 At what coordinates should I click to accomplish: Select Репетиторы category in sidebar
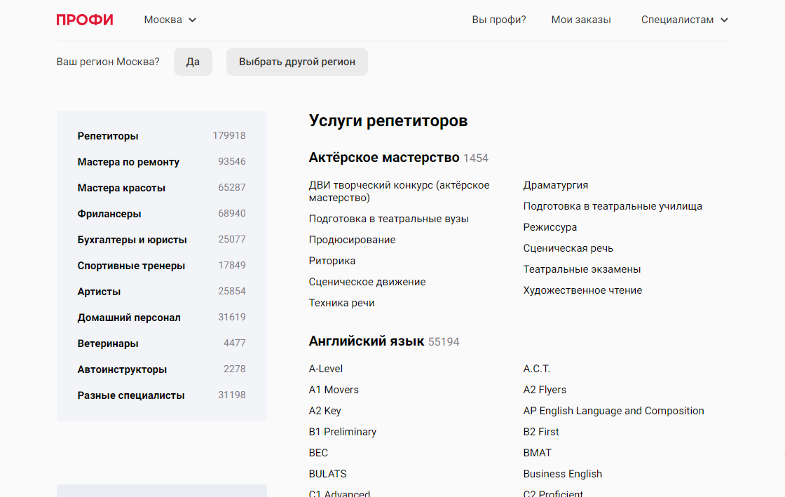coord(108,136)
